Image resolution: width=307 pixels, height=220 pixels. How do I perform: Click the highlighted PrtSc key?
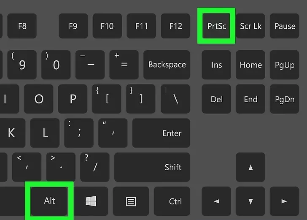point(216,26)
